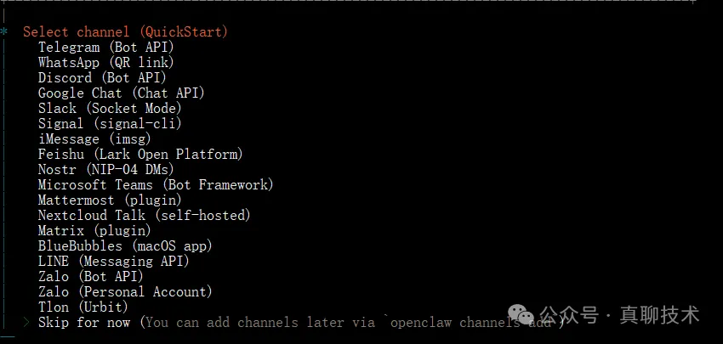
Task: Pick the iMessage (imsg) channel
Action: [x=94, y=139]
